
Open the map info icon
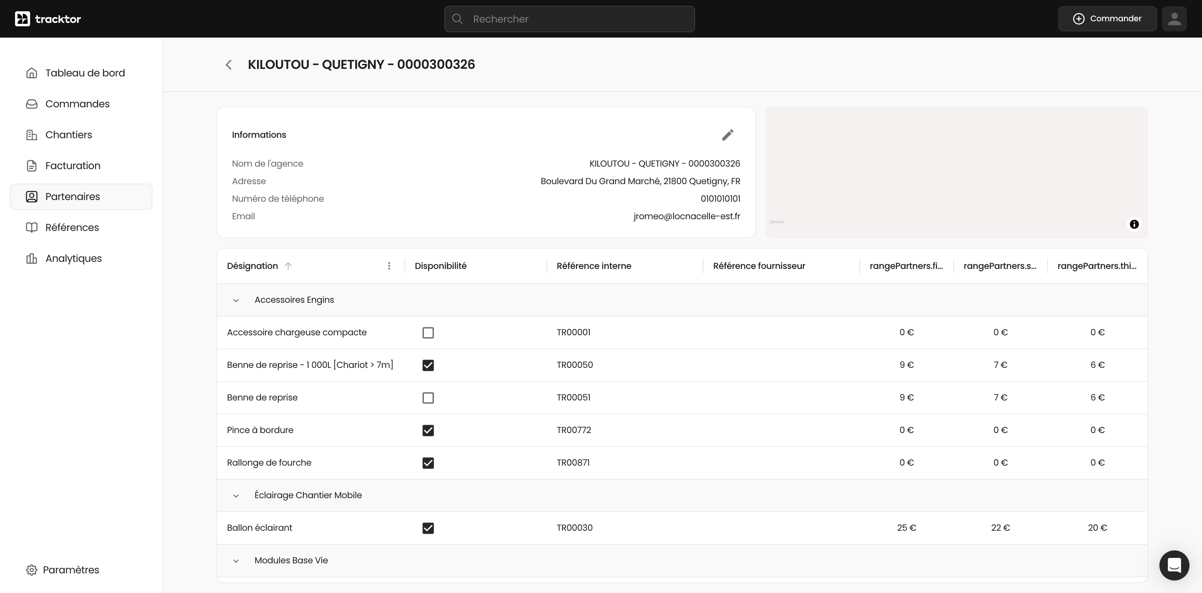pyautogui.click(x=1134, y=224)
